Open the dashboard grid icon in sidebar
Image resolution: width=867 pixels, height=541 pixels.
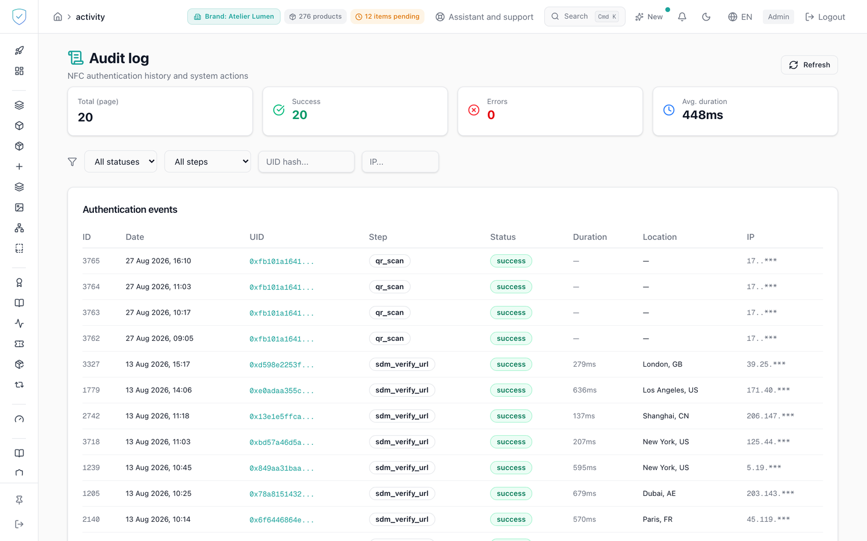pos(19,71)
